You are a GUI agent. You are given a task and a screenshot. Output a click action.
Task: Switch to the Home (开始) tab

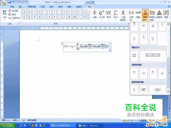pos(12,7)
